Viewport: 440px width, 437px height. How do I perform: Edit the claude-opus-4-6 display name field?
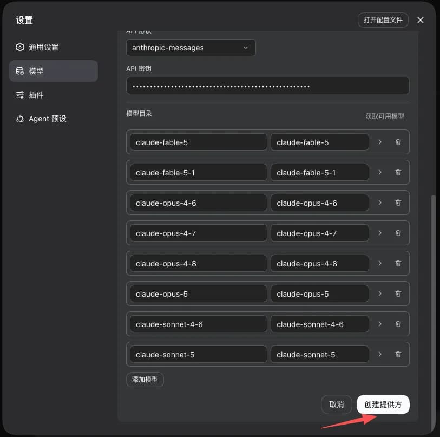coord(320,203)
